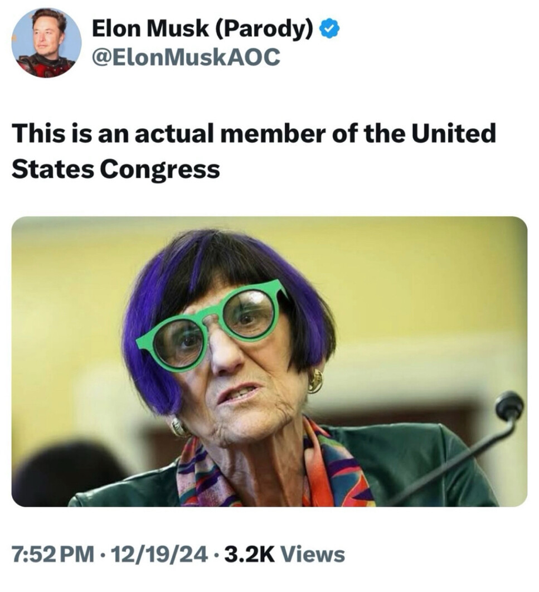Click the gold earring in the photo
This screenshot has height=592, width=539.
coord(315,381)
